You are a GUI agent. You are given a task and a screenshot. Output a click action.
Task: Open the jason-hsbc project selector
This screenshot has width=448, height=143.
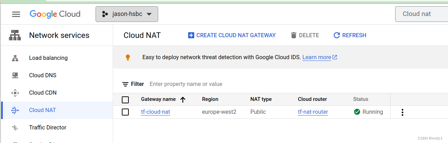[127, 14]
